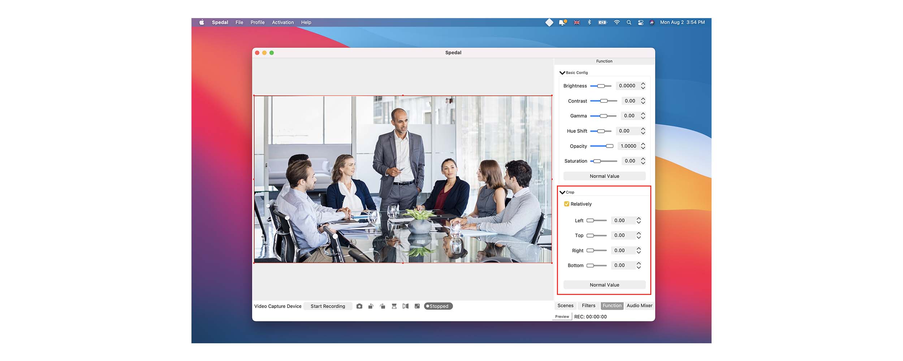The image size is (903, 361).
Task: Open Control Center in the menu bar
Action: 640,22
